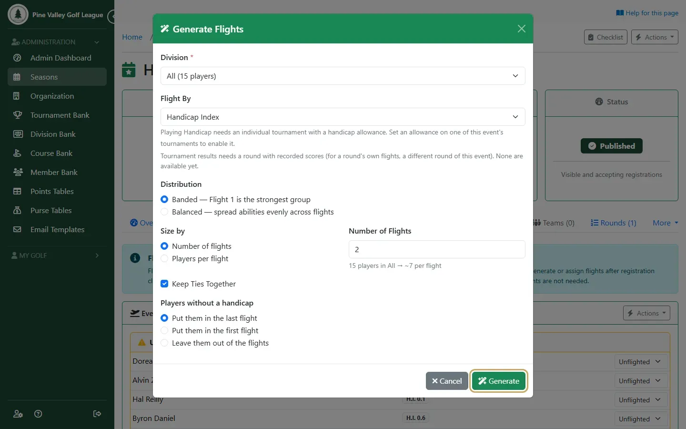This screenshot has width=686, height=429.
Task: Open Hal Reilly's Unflighted dropdown
Action: pyautogui.click(x=640, y=400)
